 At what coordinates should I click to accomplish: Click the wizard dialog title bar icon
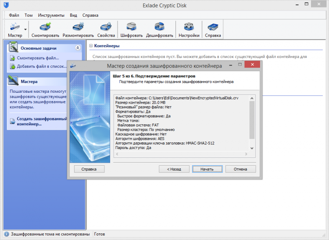pos(73,65)
